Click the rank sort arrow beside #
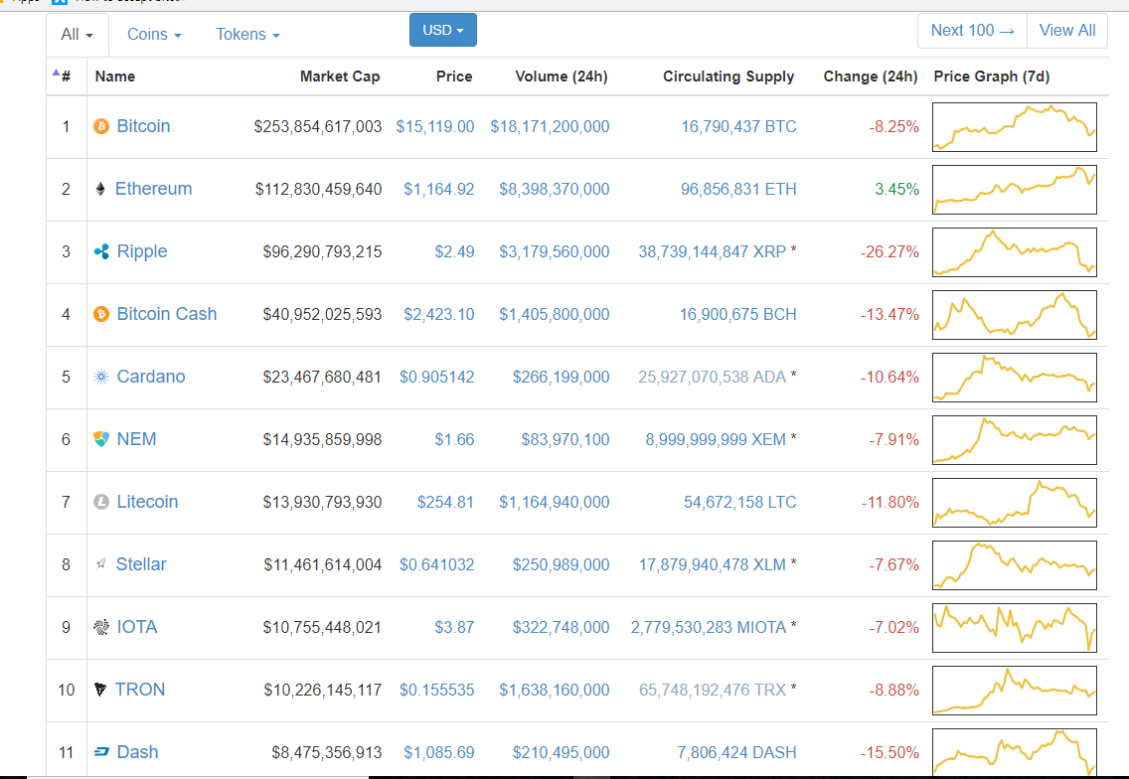Image resolution: width=1129 pixels, height=779 pixels. coord(56,72)
